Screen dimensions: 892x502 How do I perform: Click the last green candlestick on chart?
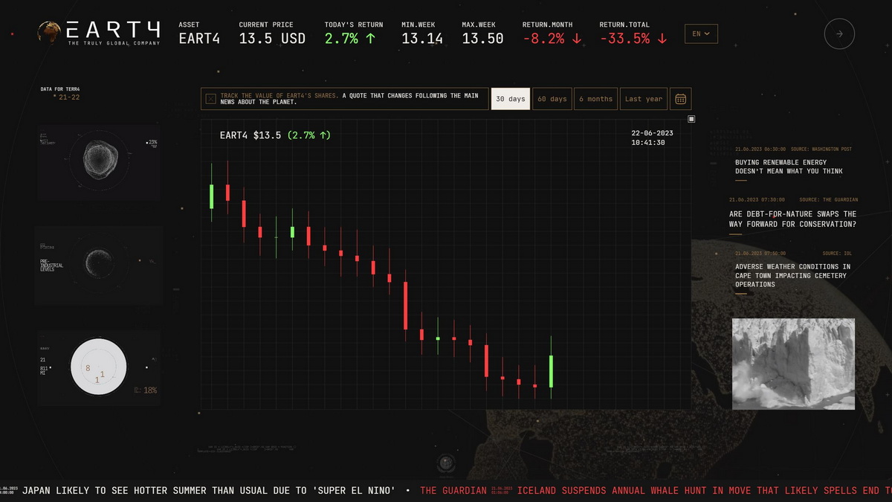[551, 369]
